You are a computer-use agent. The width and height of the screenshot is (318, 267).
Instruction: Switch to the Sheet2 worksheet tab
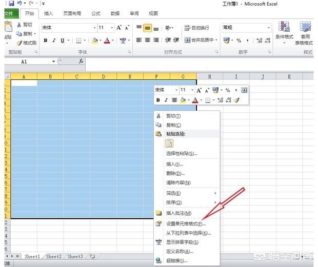[53, 256]
